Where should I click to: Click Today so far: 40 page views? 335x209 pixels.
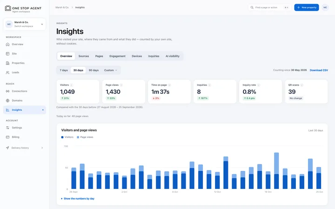click(72, 116)
